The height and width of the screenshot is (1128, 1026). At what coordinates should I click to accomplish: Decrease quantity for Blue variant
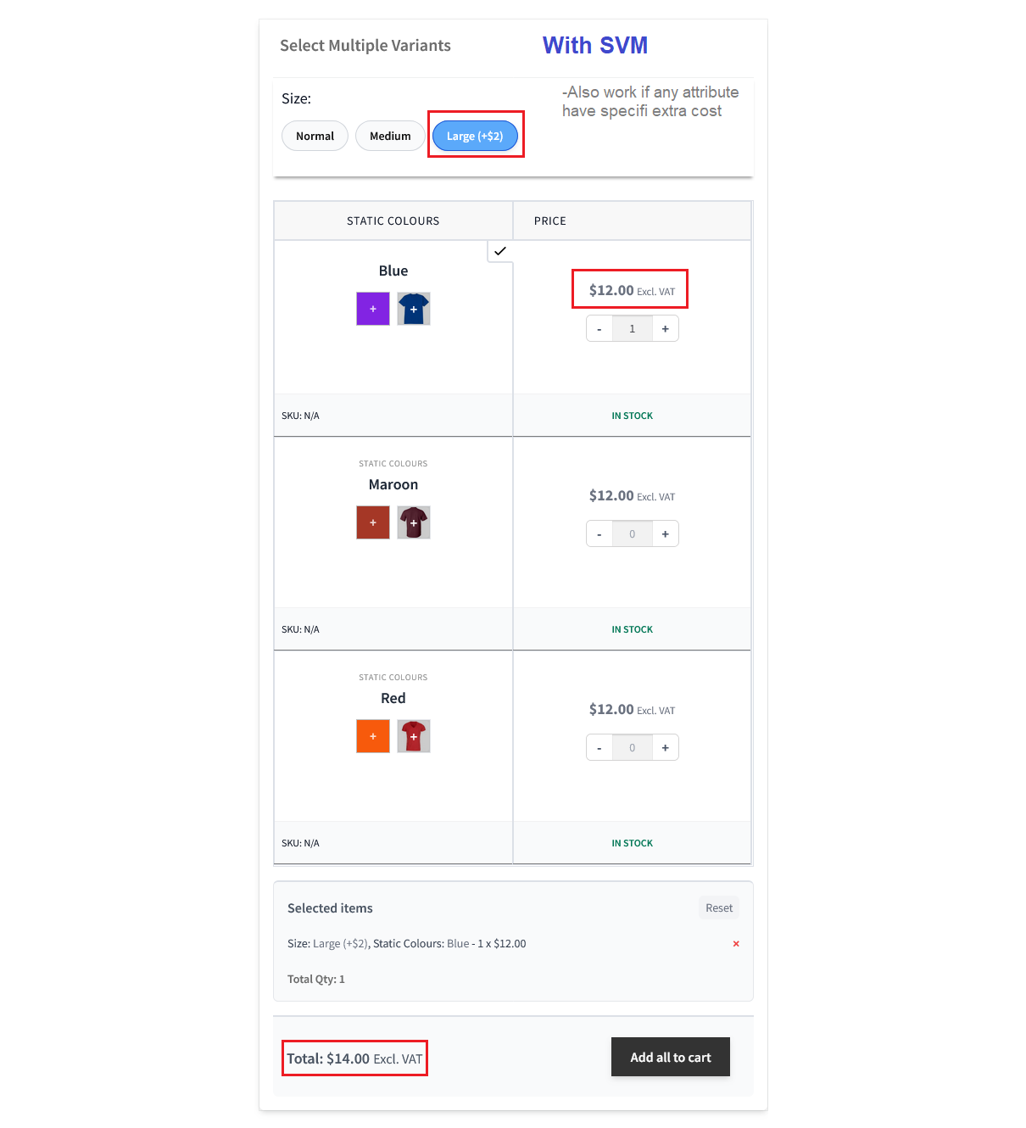pos(599,329)
